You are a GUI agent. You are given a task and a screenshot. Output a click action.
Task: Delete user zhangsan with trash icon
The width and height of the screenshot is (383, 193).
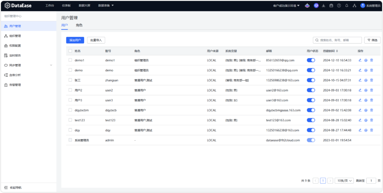pyautogui.click(x=372, y=80)
